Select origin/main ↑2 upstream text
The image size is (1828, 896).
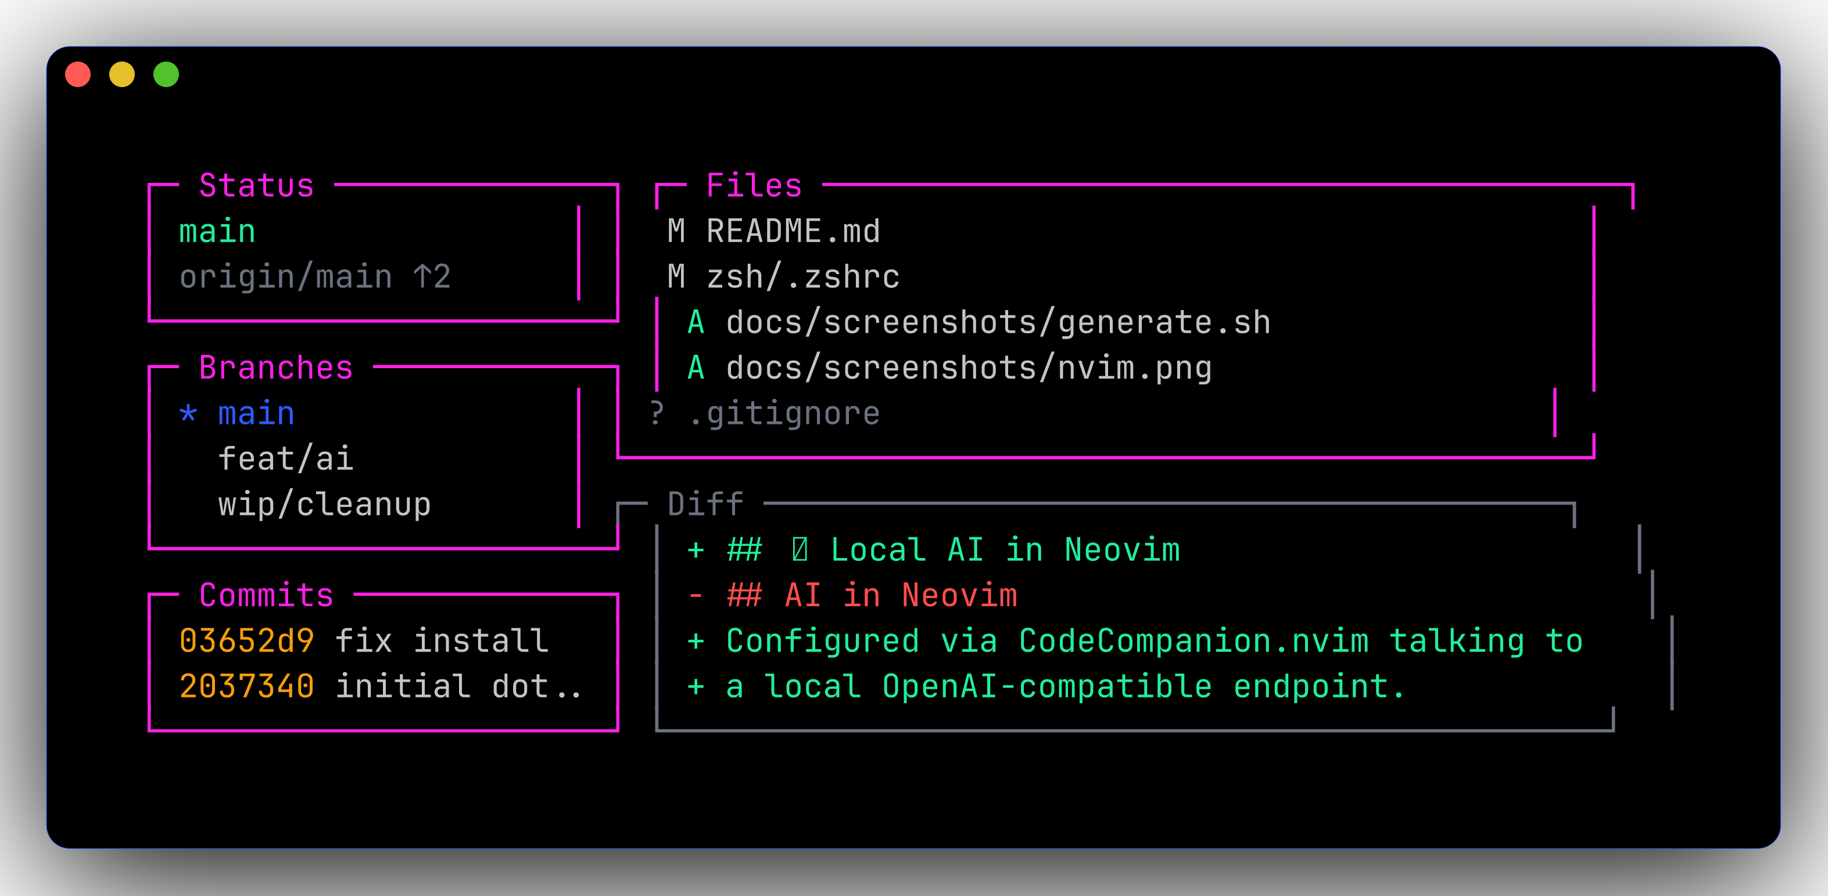(315, 276)
